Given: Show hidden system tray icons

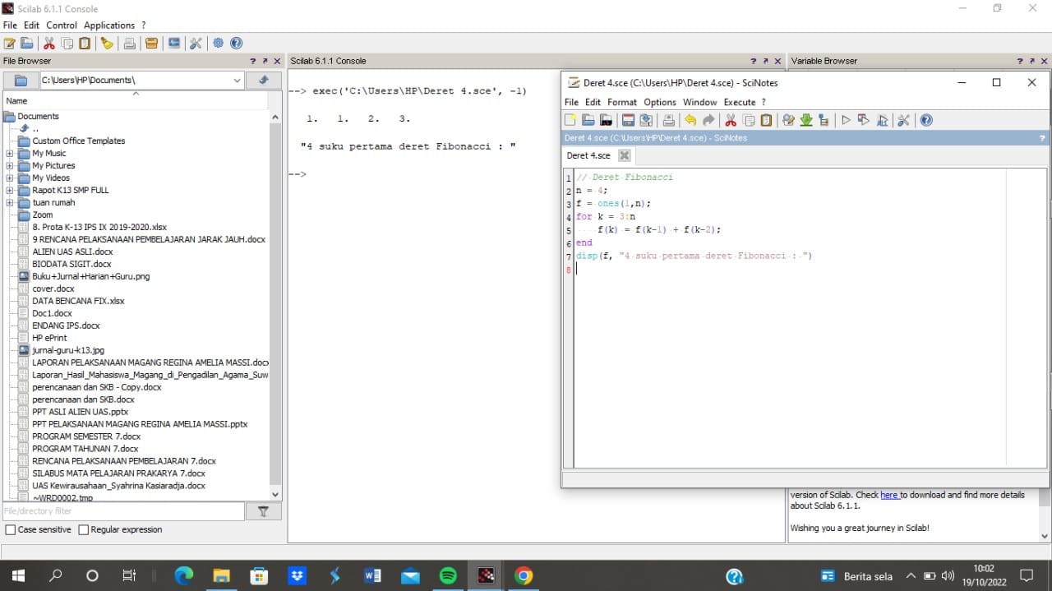Looking at the screenshot, I should click(x=911, y=576).
